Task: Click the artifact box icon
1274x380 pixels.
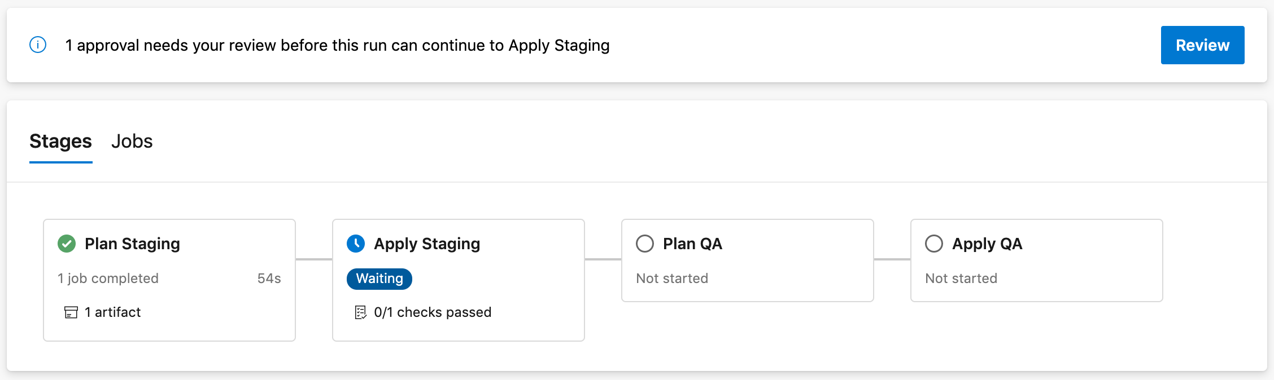Action: click(71, 312)
